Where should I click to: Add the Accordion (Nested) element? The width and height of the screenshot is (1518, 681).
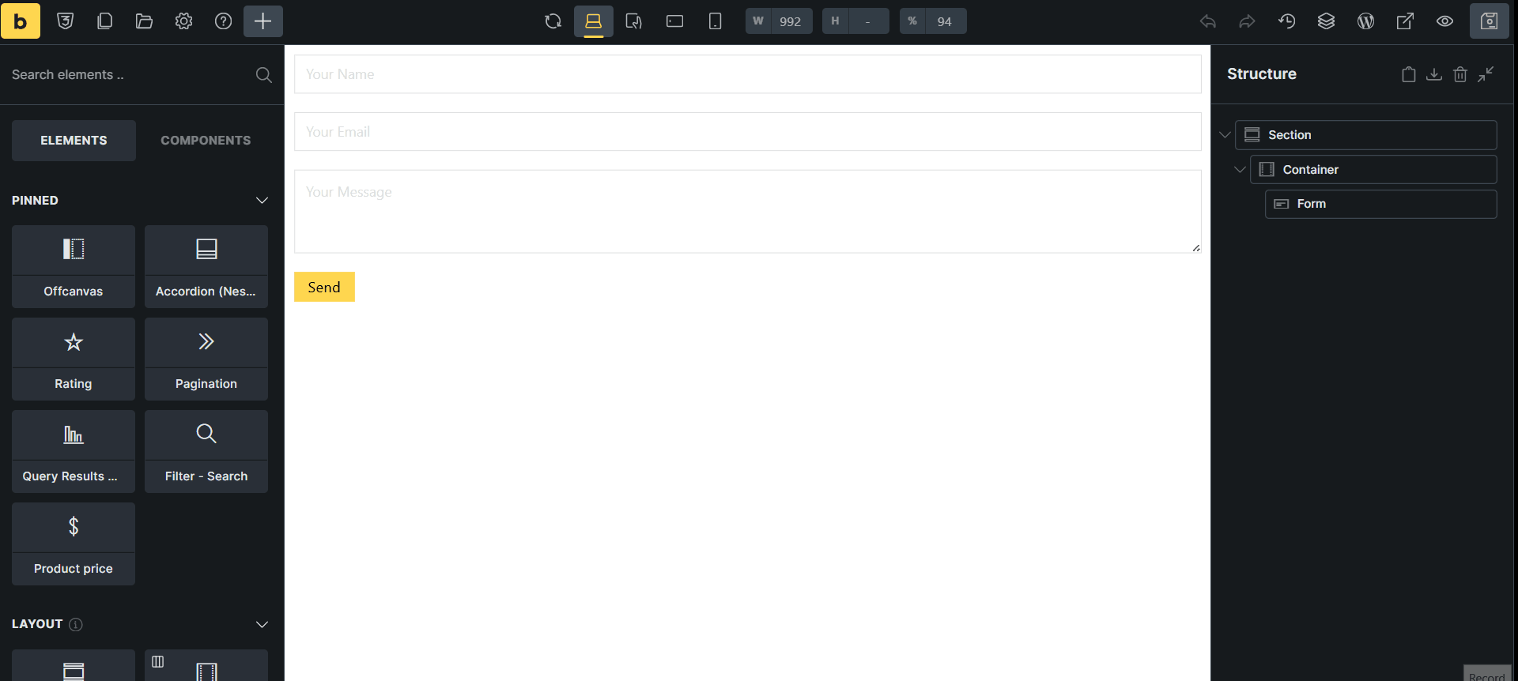(206, 266)
